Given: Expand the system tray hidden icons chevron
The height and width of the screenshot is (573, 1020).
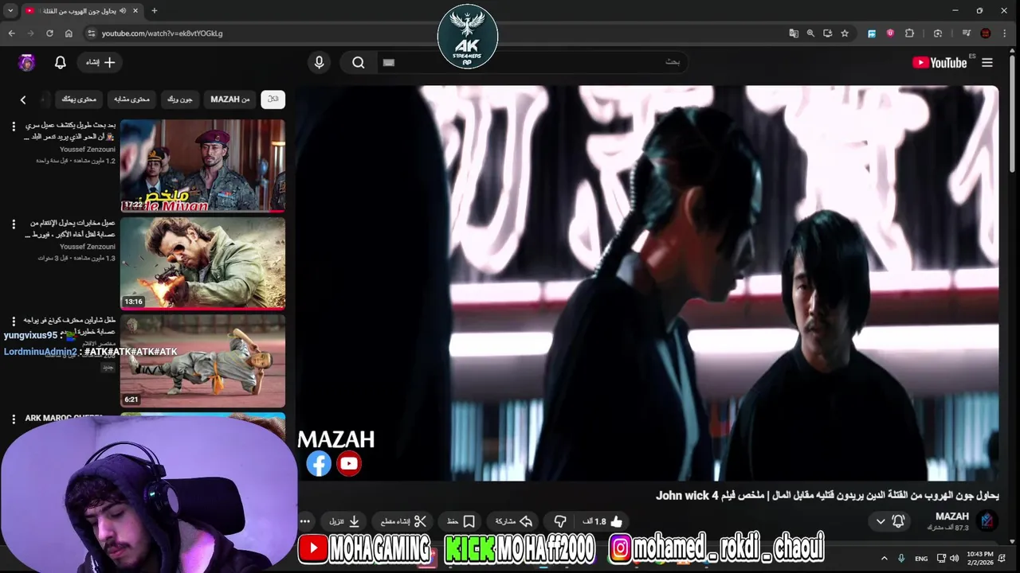Looking at the screenshot, I should click(x=884, y=558).
